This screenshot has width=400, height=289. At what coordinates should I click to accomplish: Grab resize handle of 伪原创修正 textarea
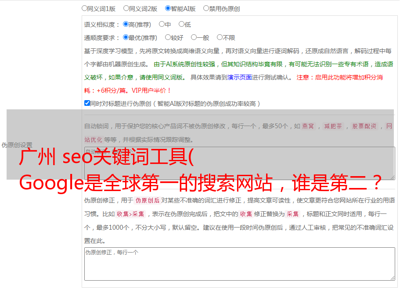click(x=393, y=278)
